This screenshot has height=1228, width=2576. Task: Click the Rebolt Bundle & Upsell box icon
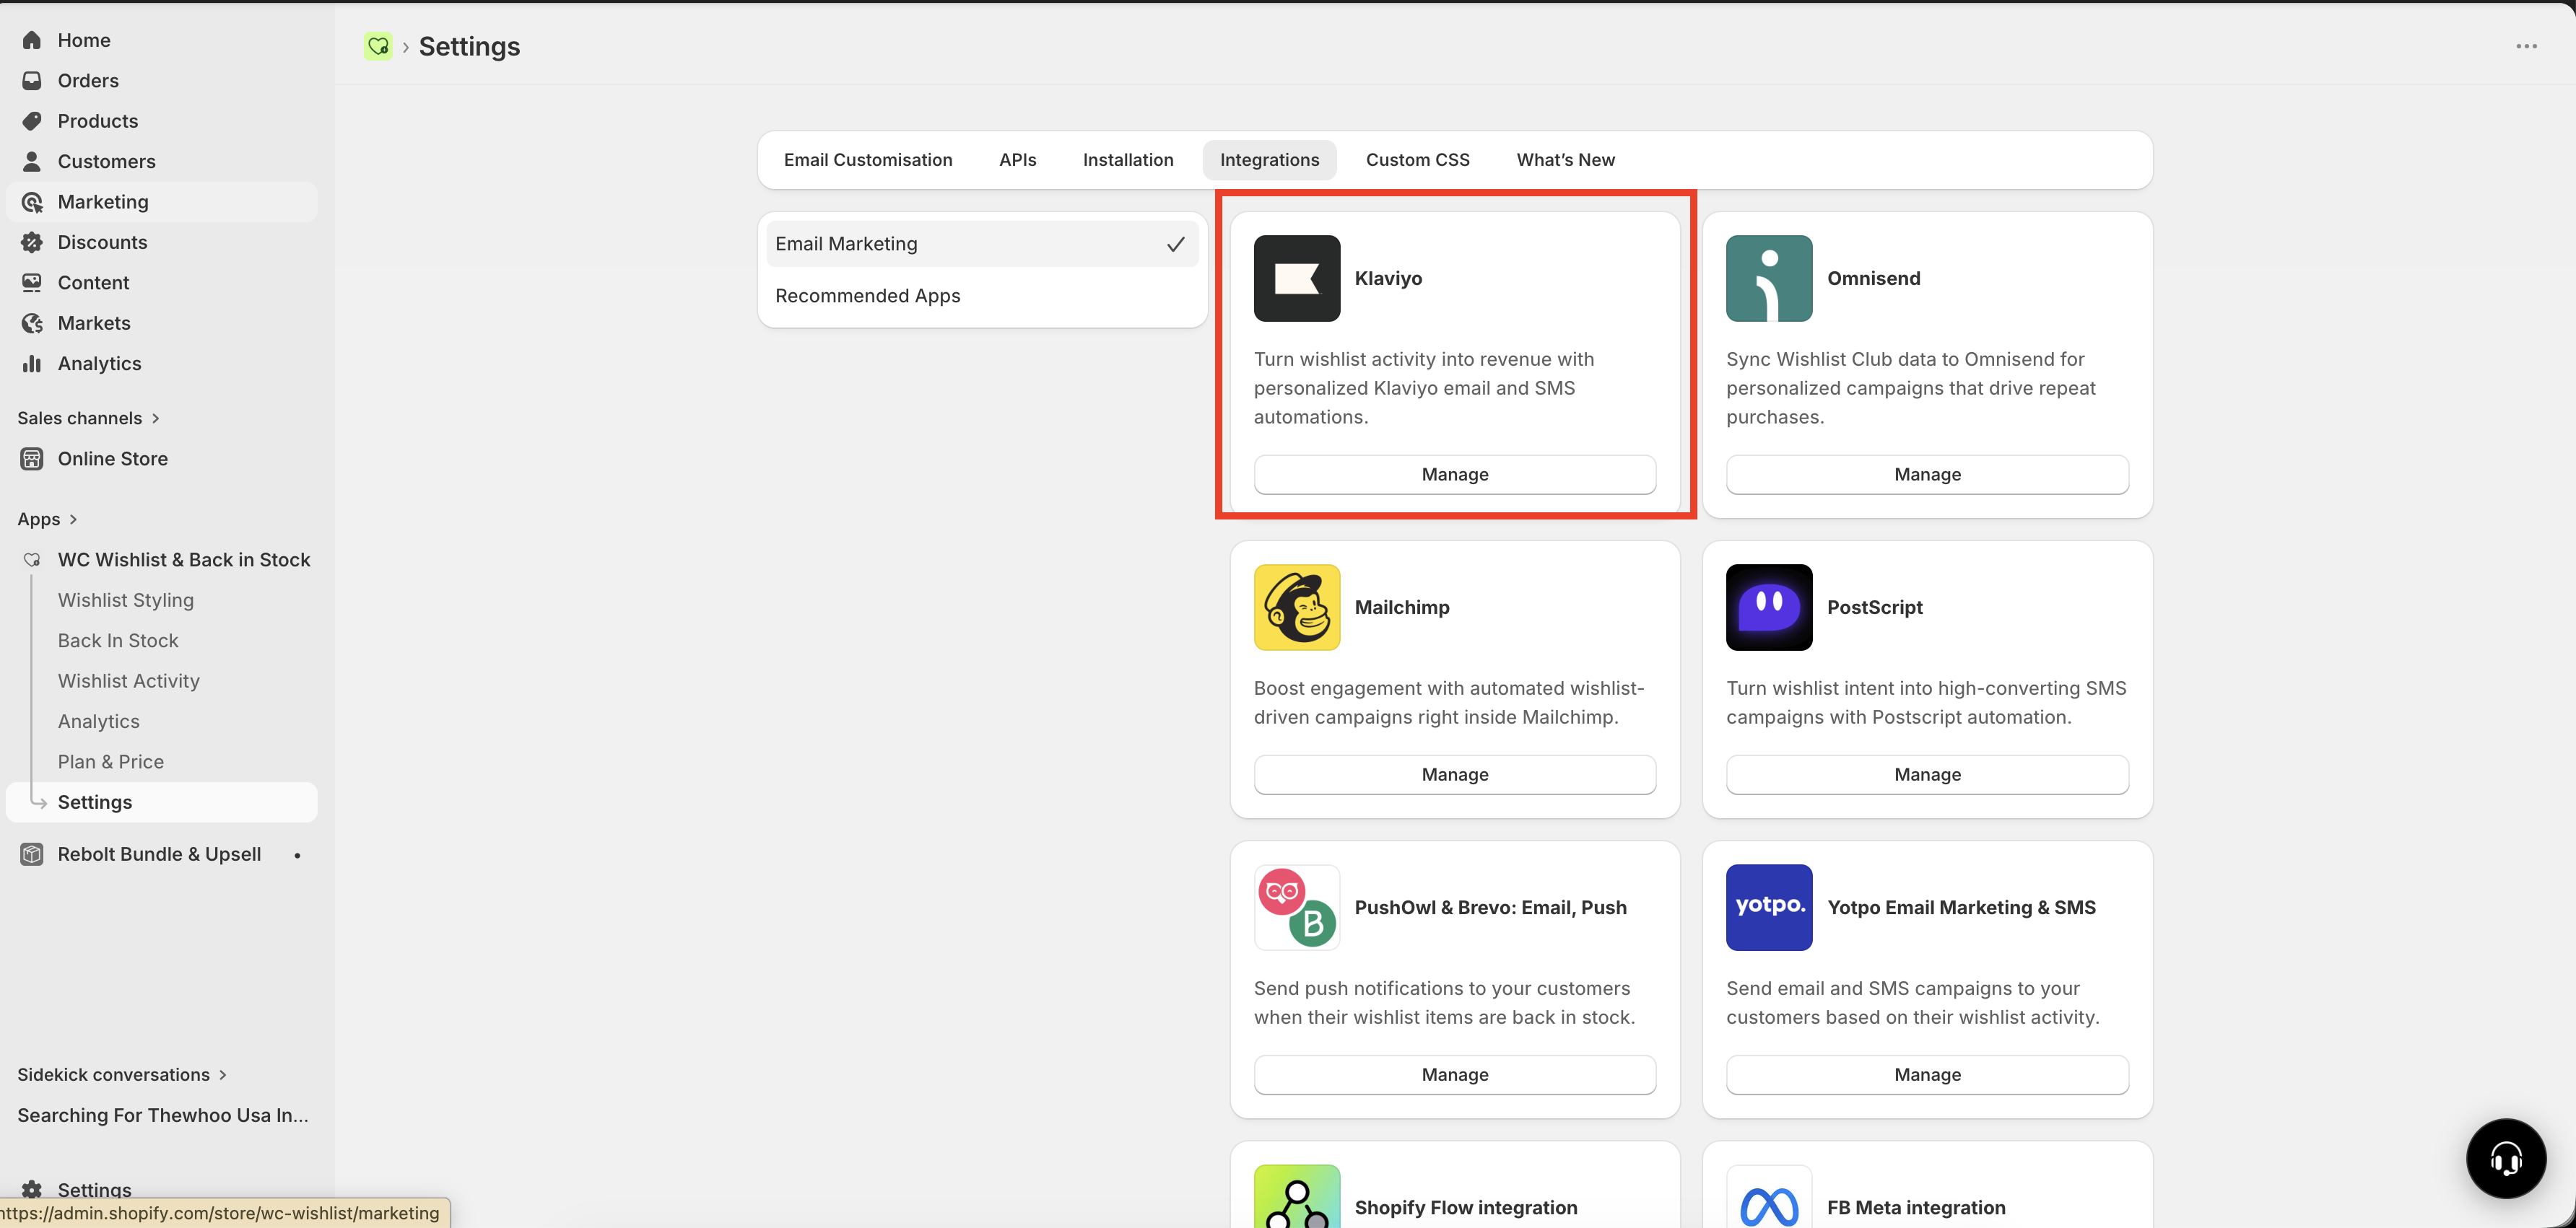point(32,854)
